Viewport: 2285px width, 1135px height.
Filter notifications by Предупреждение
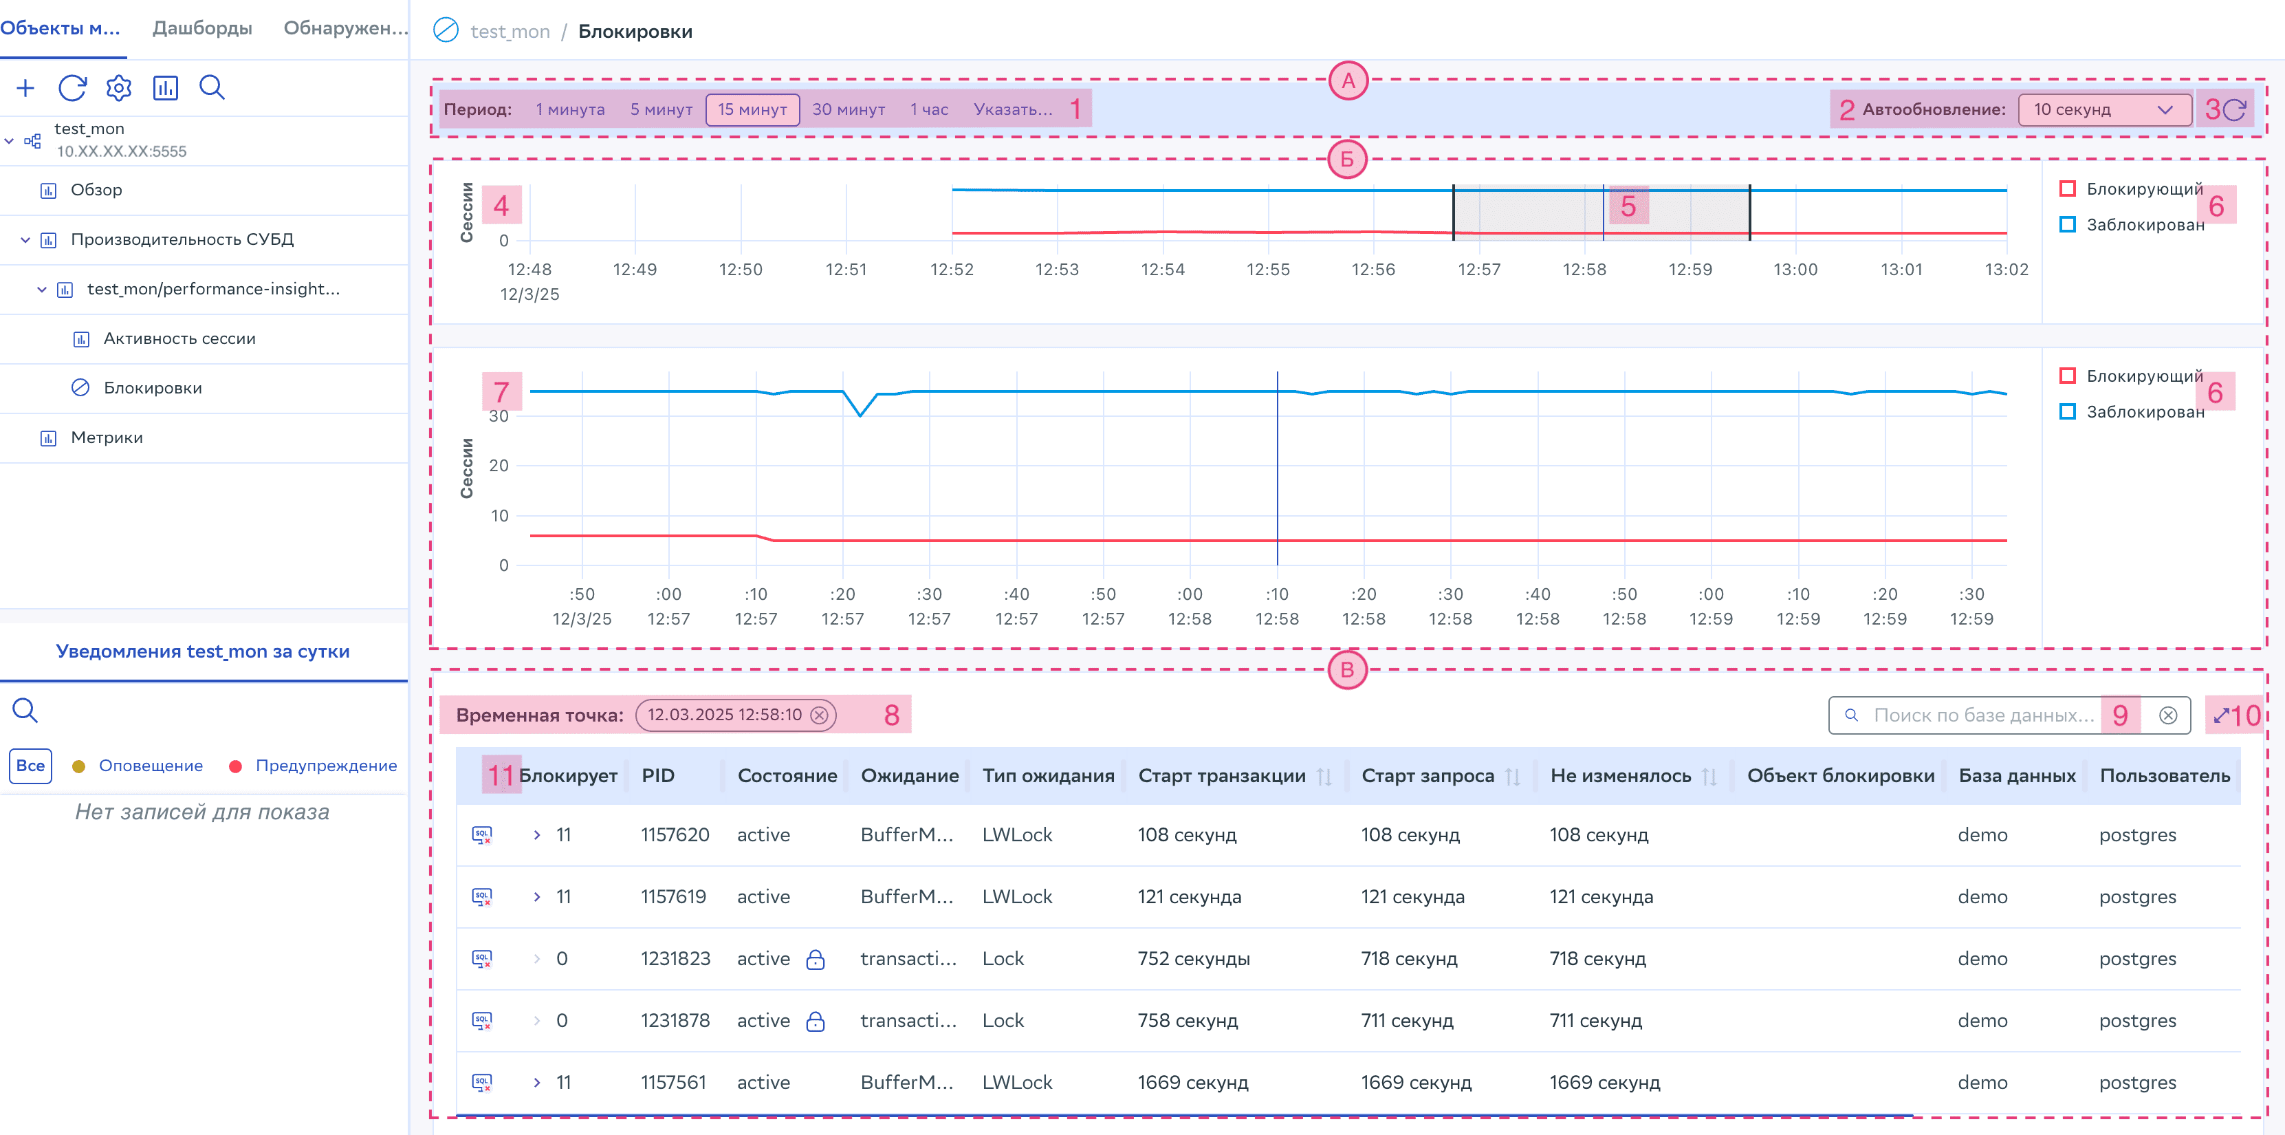point(325,766)
